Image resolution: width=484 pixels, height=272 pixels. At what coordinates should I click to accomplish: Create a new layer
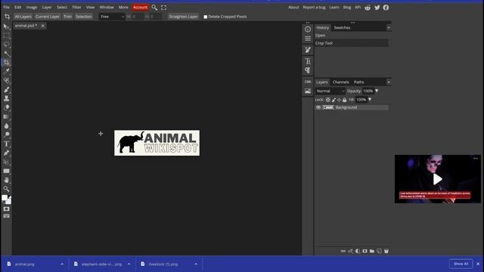[x=379, y=251]
